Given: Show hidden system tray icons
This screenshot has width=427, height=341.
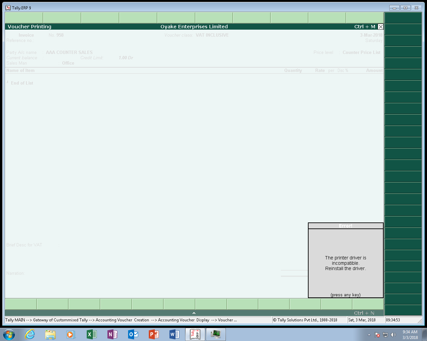Looking at the screenshot, I should pyautogui.click(x=369, y=335).
